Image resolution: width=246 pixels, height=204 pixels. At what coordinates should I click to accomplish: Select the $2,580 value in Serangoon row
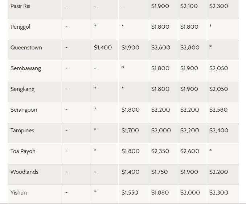pyautogui.click(x=218, y=110)
